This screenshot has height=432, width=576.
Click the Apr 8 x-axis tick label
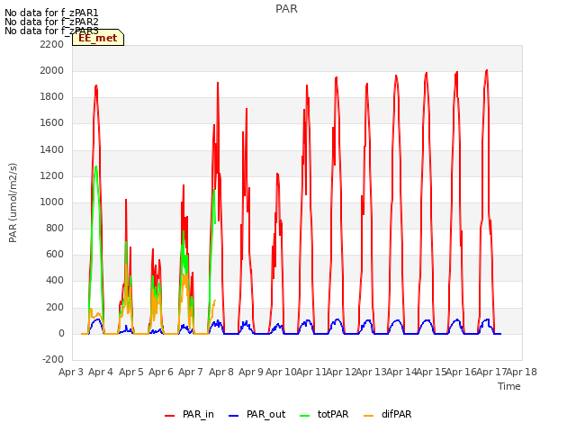[x=221, y=372]
